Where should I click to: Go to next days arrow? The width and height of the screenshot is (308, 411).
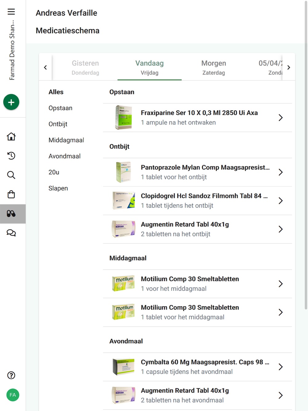click(289, 67)
